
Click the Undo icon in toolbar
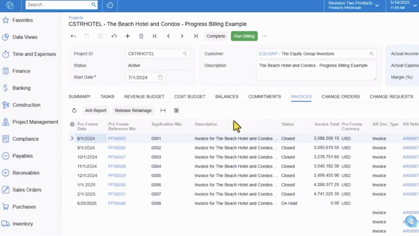[x=114, y=36]
